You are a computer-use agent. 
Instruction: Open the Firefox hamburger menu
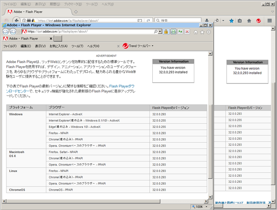[x=270, y=21]
